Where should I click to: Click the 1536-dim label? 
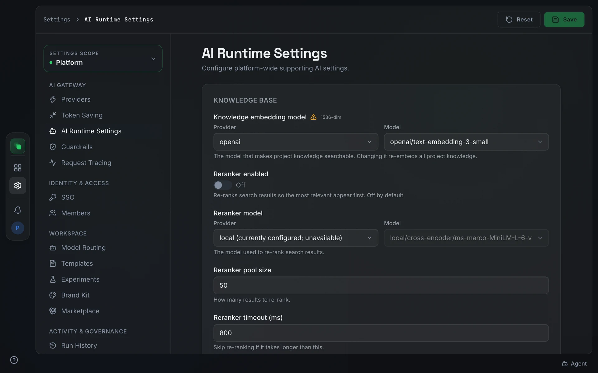(331, 117)
